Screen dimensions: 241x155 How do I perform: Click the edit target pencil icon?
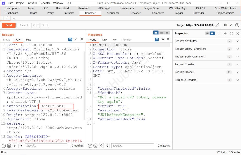(x=217, y=25)
